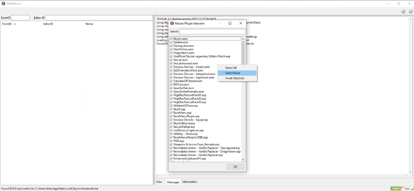
Task: Switch to the View tab
Action: pos(159,182)
